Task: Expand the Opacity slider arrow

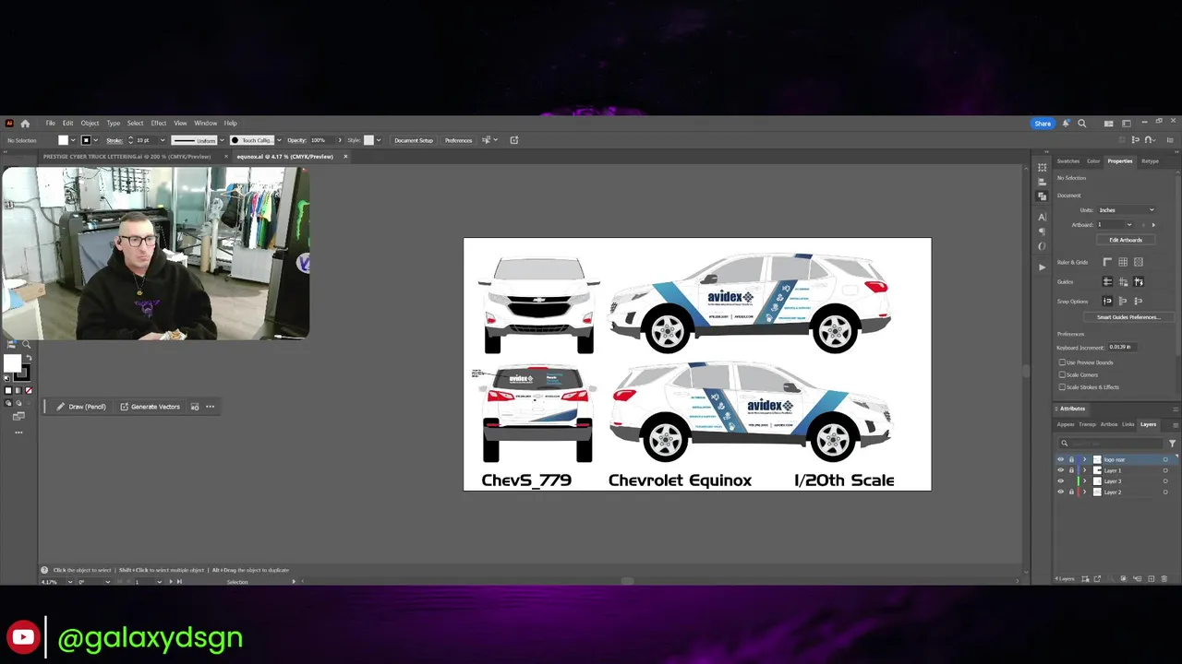Action: click(339, 140)
